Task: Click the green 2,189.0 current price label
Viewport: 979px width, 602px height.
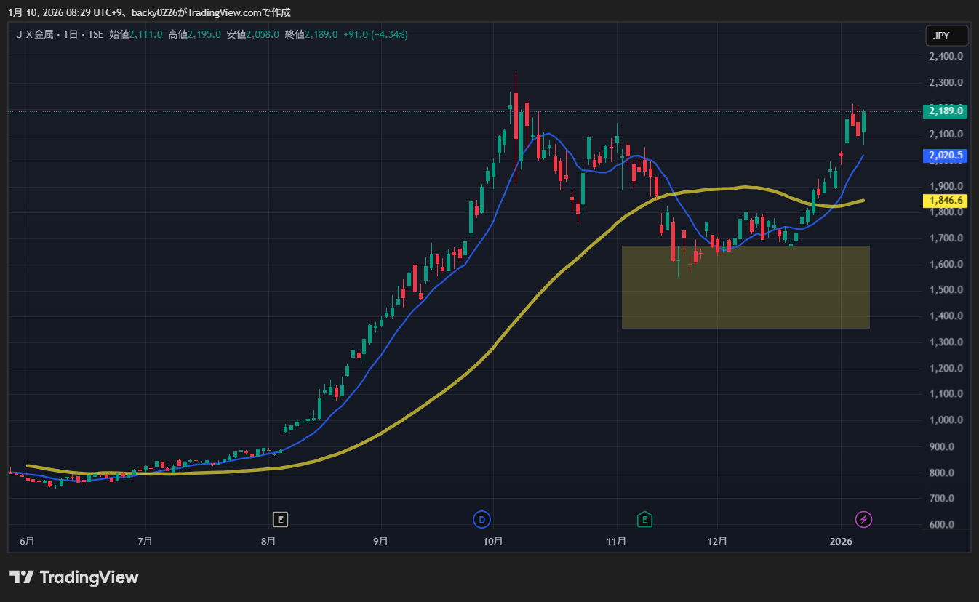Action: click(946, 111)
